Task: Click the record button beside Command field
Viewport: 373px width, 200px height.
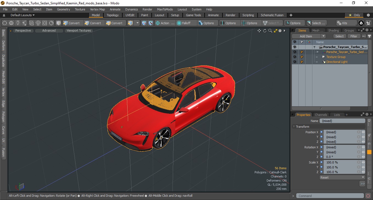Action: 368,196
